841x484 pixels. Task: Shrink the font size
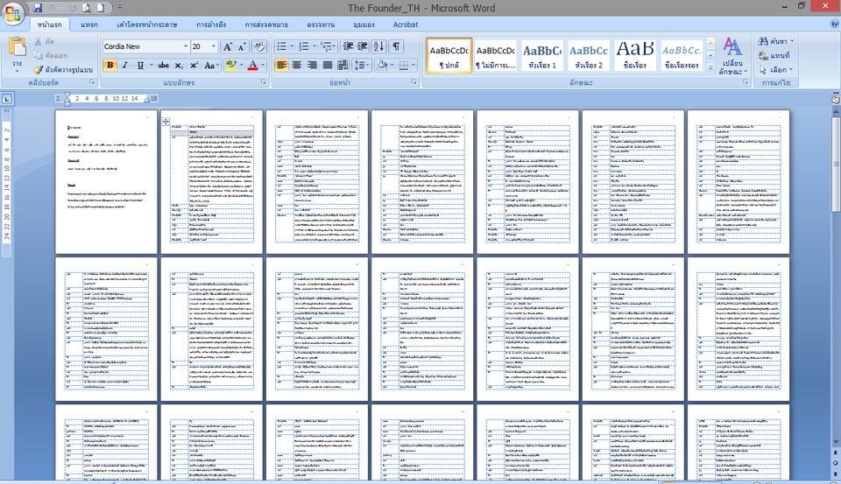(242, 46)
